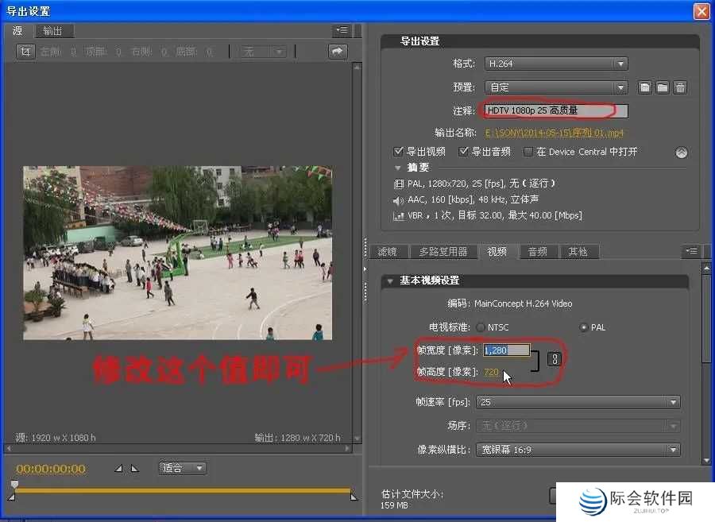Uncheck the 导出视频 checkbox
Image resolution: width=715 pixels, height=522 pixels.
(x=399, y=152)
